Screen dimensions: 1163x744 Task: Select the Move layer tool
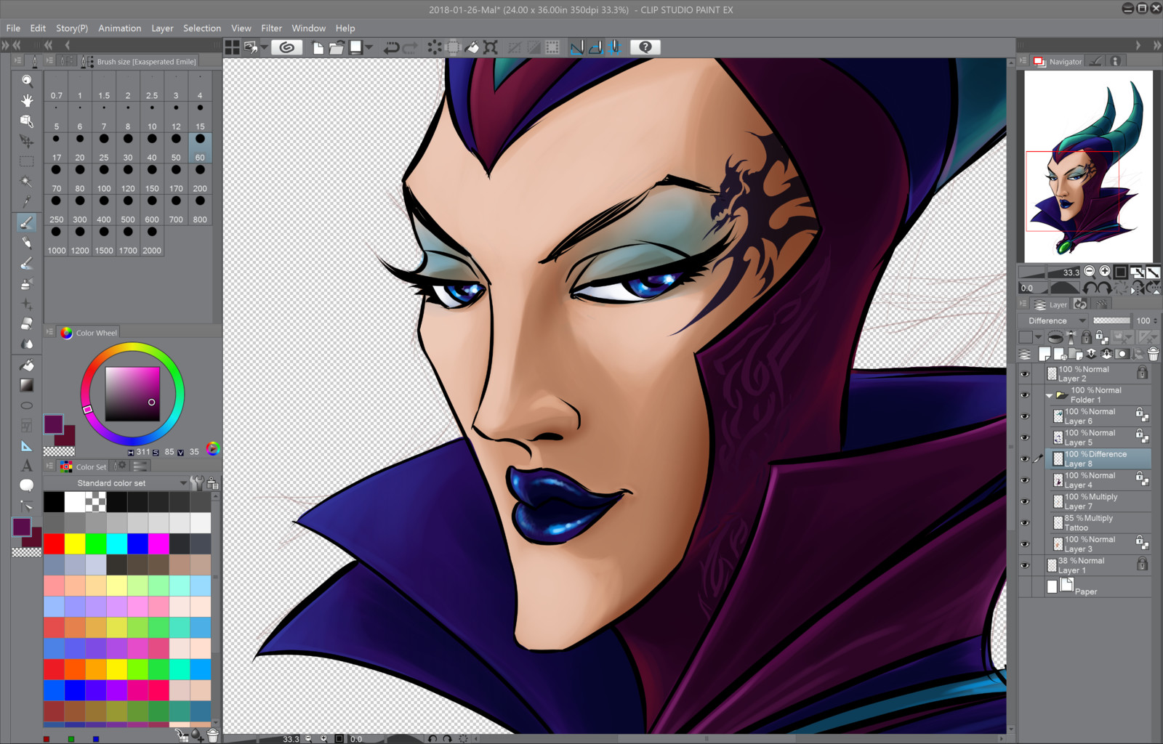click(x=27, y=141)
